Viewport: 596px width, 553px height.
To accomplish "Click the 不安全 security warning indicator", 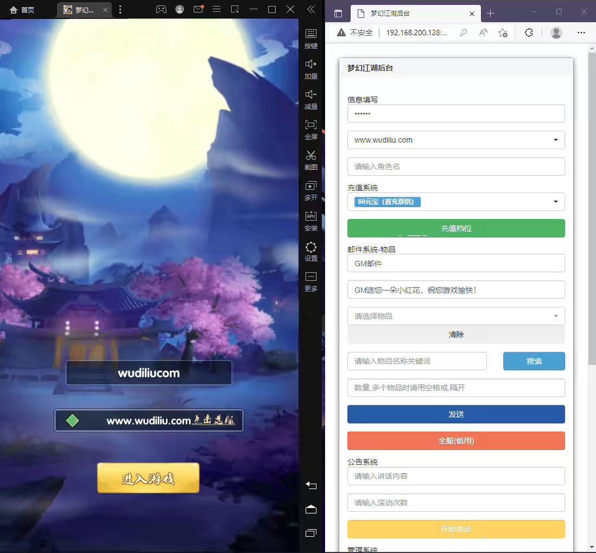I will [x=355, y=33].
